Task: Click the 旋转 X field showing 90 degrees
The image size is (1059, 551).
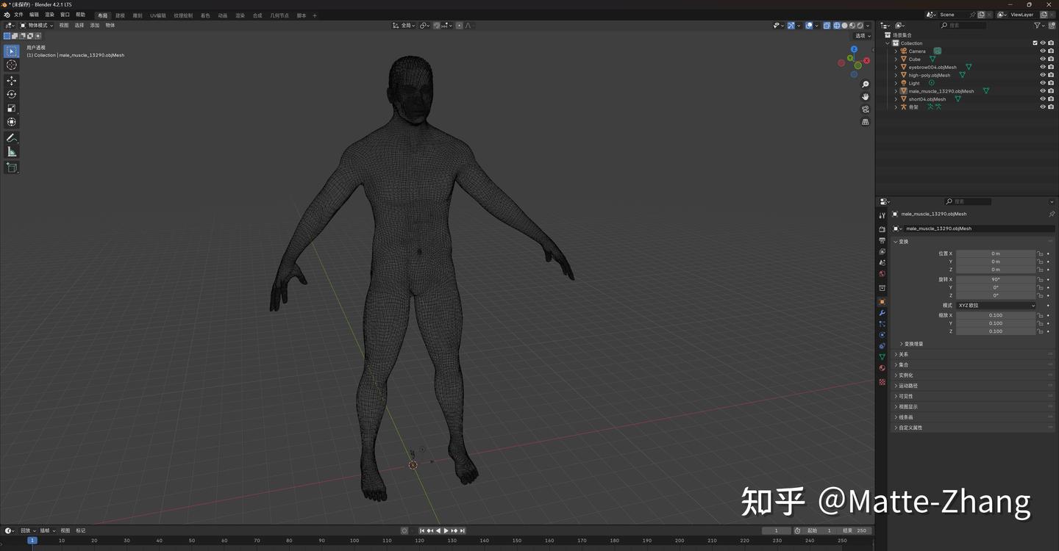Action: (x=996, y=279)
